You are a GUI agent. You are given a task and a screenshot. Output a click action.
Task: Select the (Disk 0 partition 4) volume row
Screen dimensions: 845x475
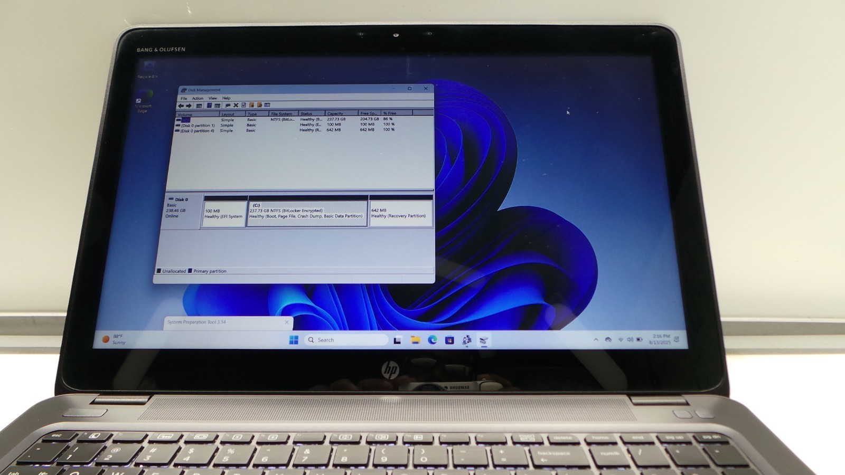[304, 130]
